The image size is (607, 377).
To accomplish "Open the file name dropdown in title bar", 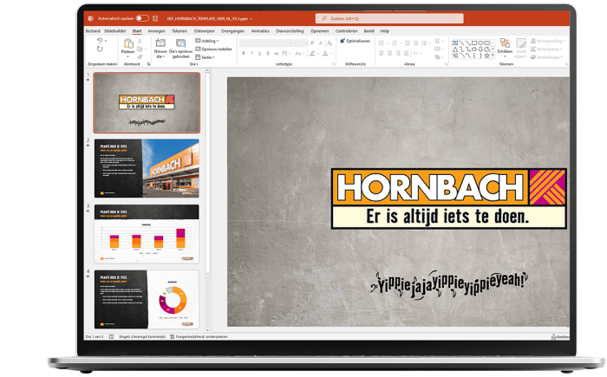I will click(x=251, y=18).
